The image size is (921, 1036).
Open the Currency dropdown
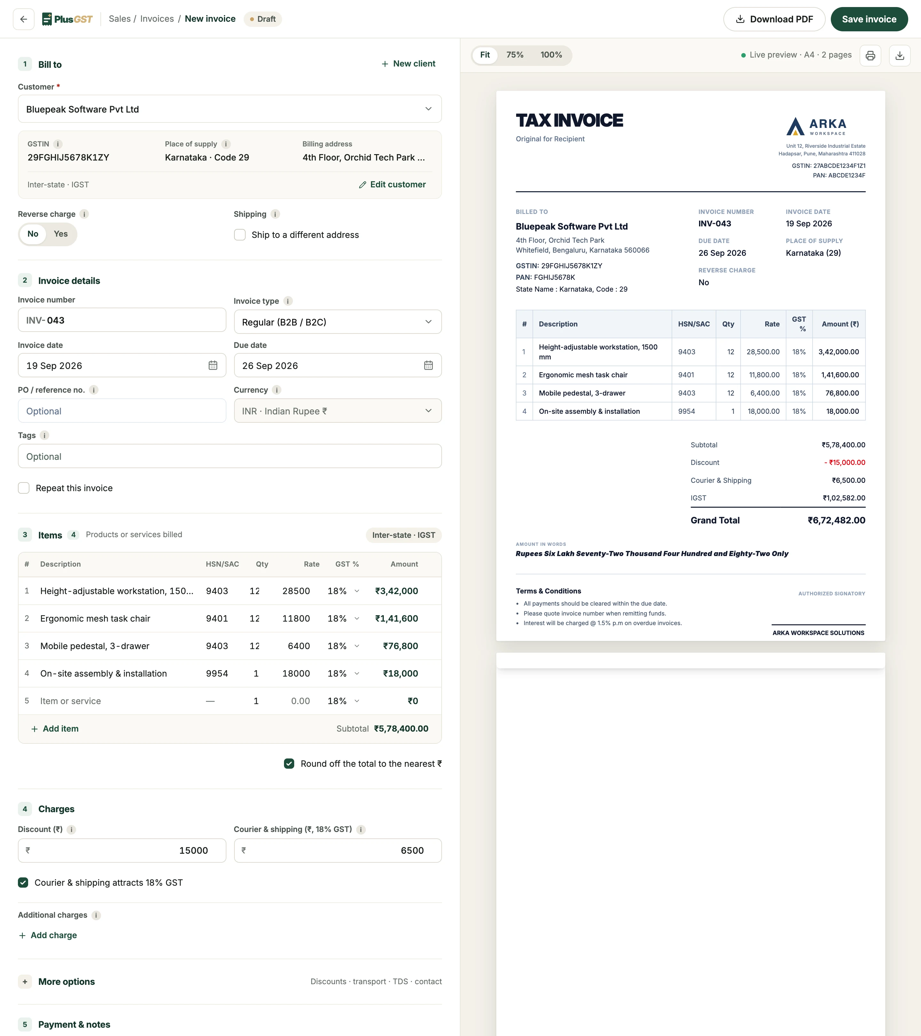pyautogui.click(x=338, y=411)
